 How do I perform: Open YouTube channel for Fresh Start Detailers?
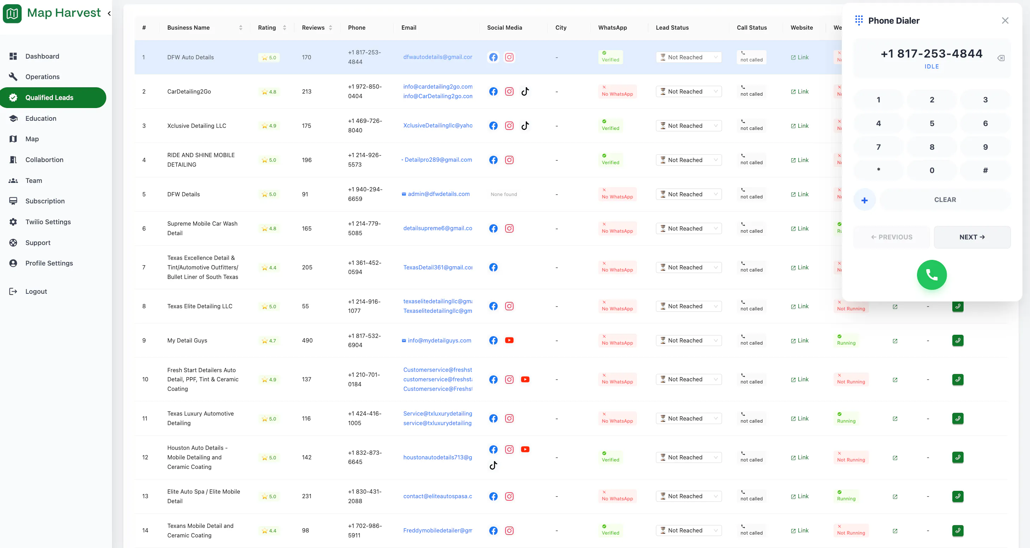[x=525, y=379]
